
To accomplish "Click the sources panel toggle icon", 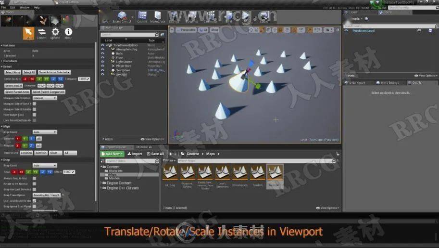I will point(102,161).
